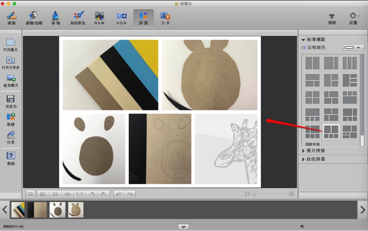Viewport: 368px width, 231px height.
Task: Select the black and cardboard thumbnail in filmstrip
Action: point(37,210)
